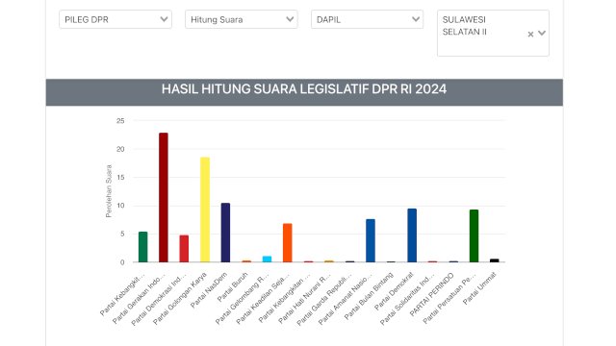Click the Perolehan Suara y-axis title
Viewport: 616px width, 346px height.
pyautogui.click(x=109, y=191)
